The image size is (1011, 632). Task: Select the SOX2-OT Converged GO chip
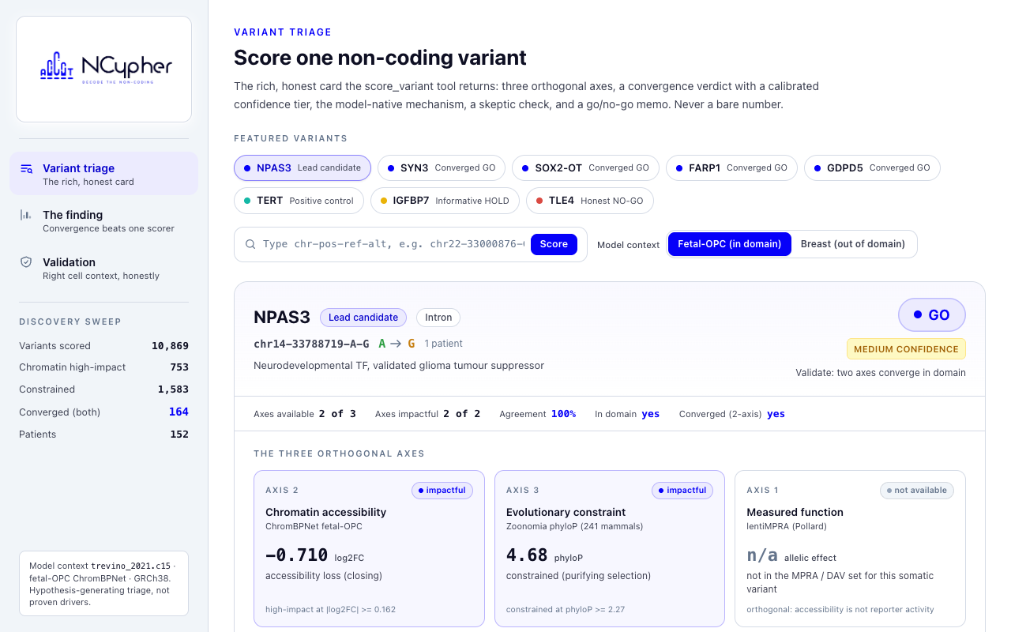coord(586,168)
